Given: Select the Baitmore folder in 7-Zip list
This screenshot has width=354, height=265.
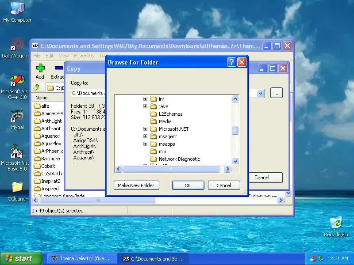Looking at the screenshot, I should point(47,159).
